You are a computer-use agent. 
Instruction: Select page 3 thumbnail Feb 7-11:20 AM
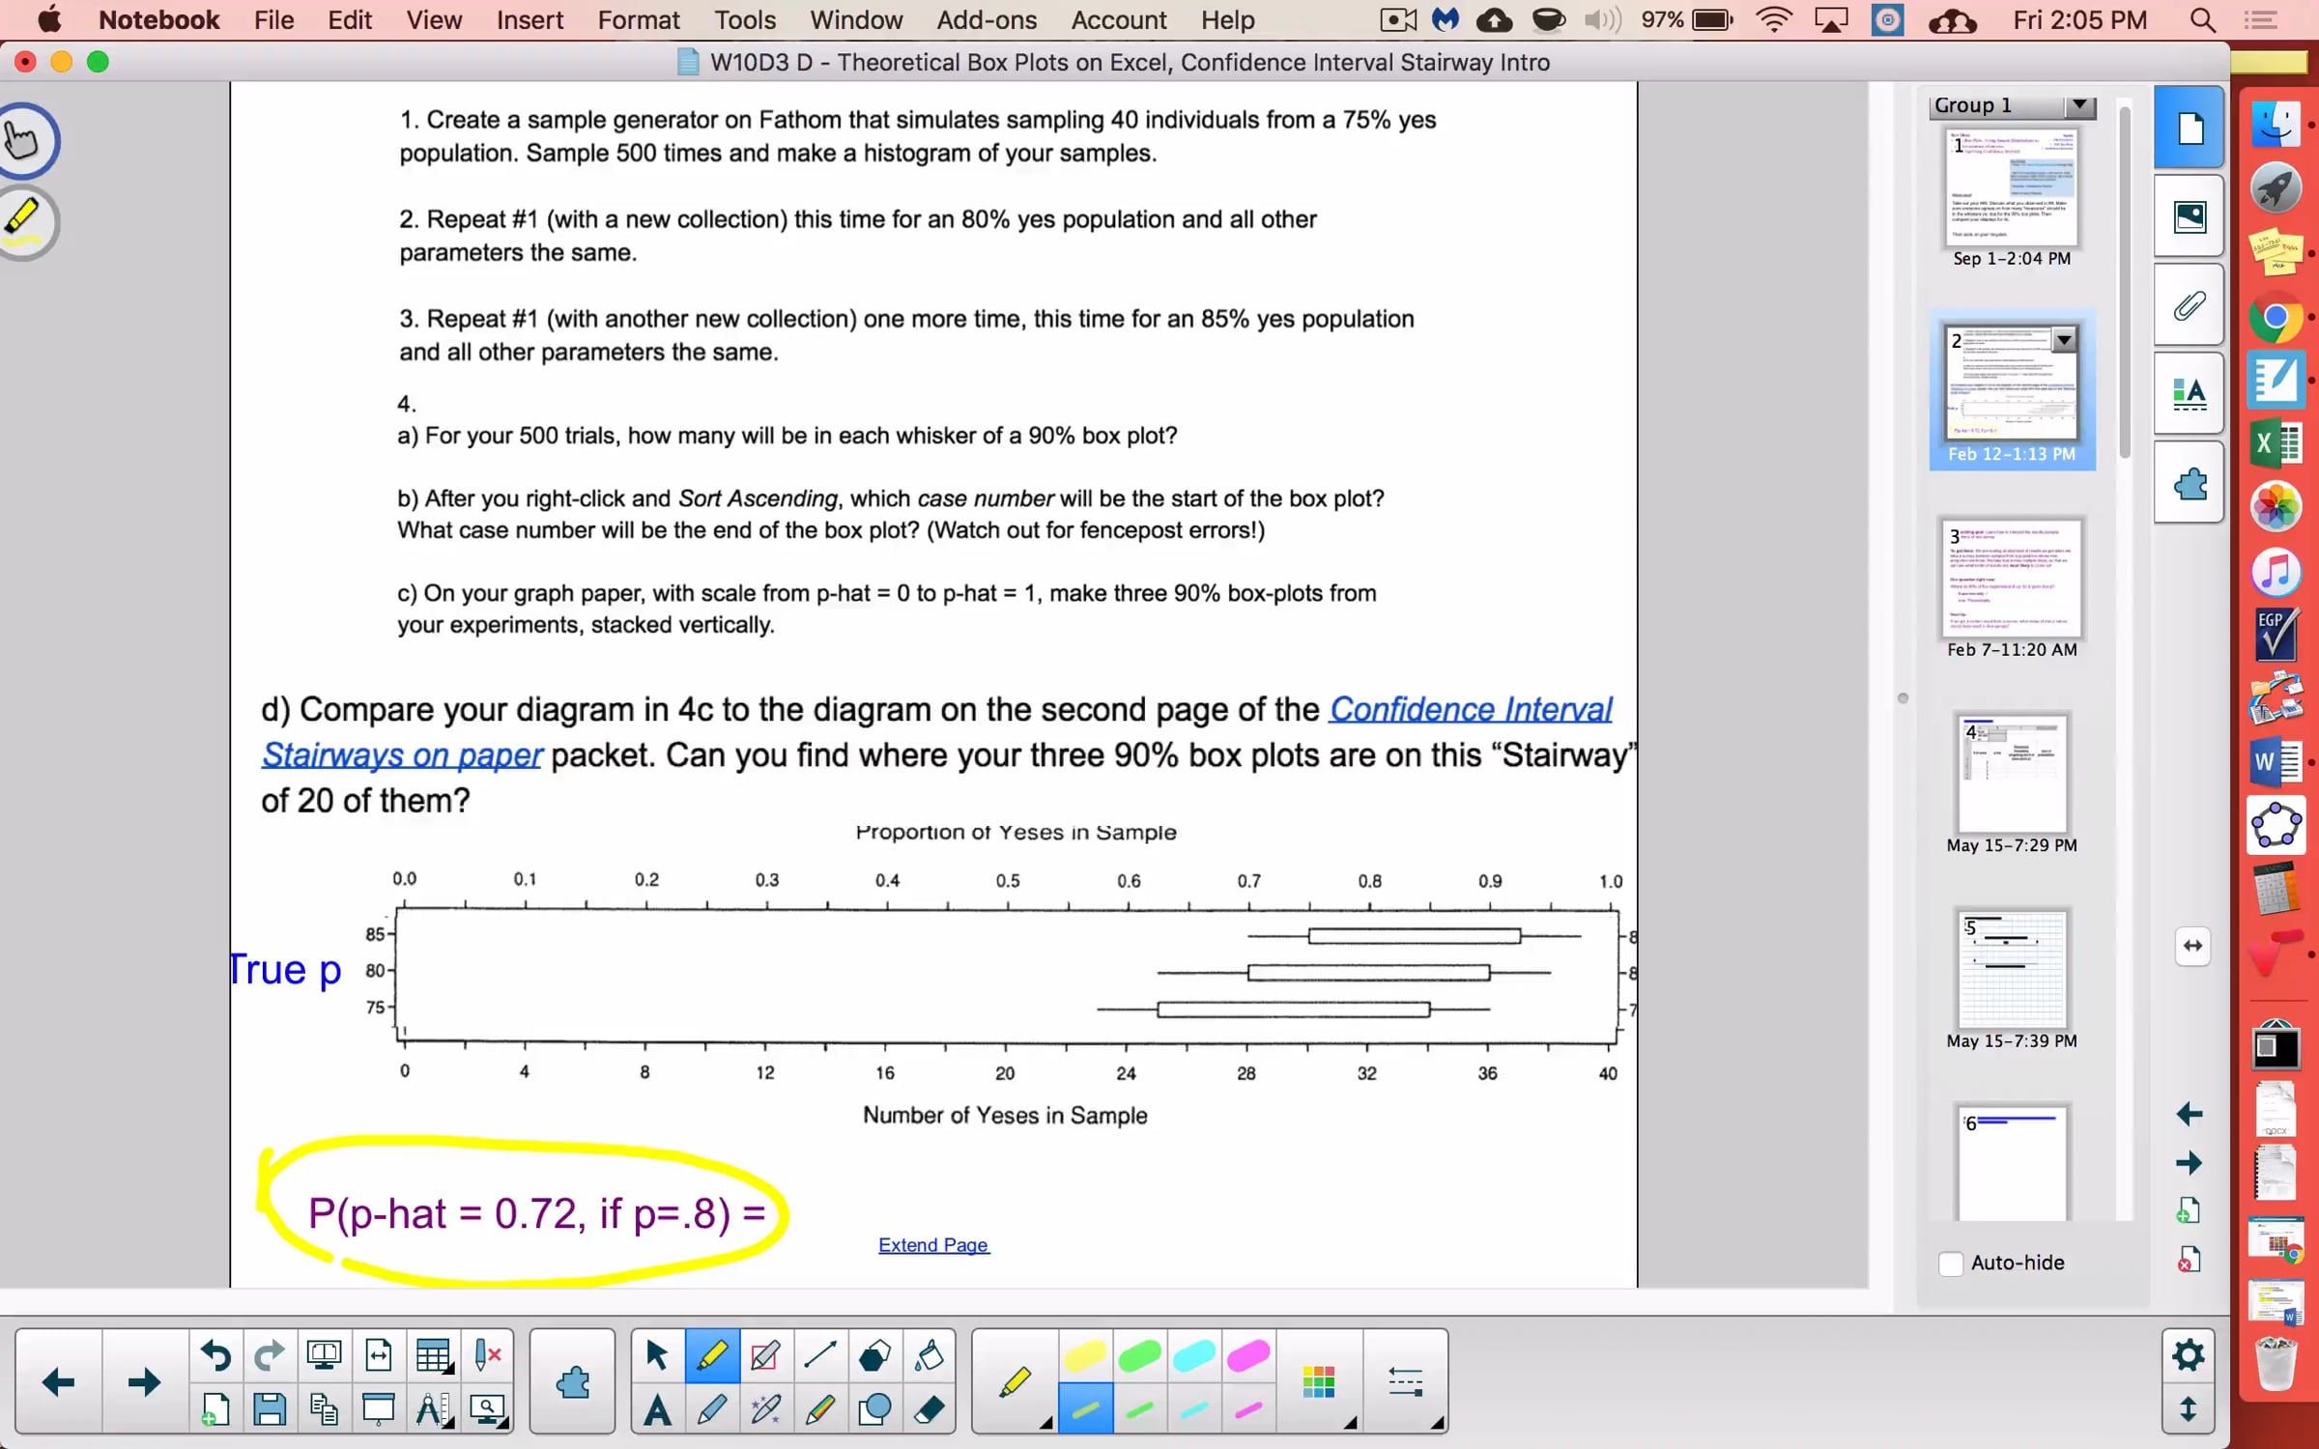click(x=2011, y=580)
